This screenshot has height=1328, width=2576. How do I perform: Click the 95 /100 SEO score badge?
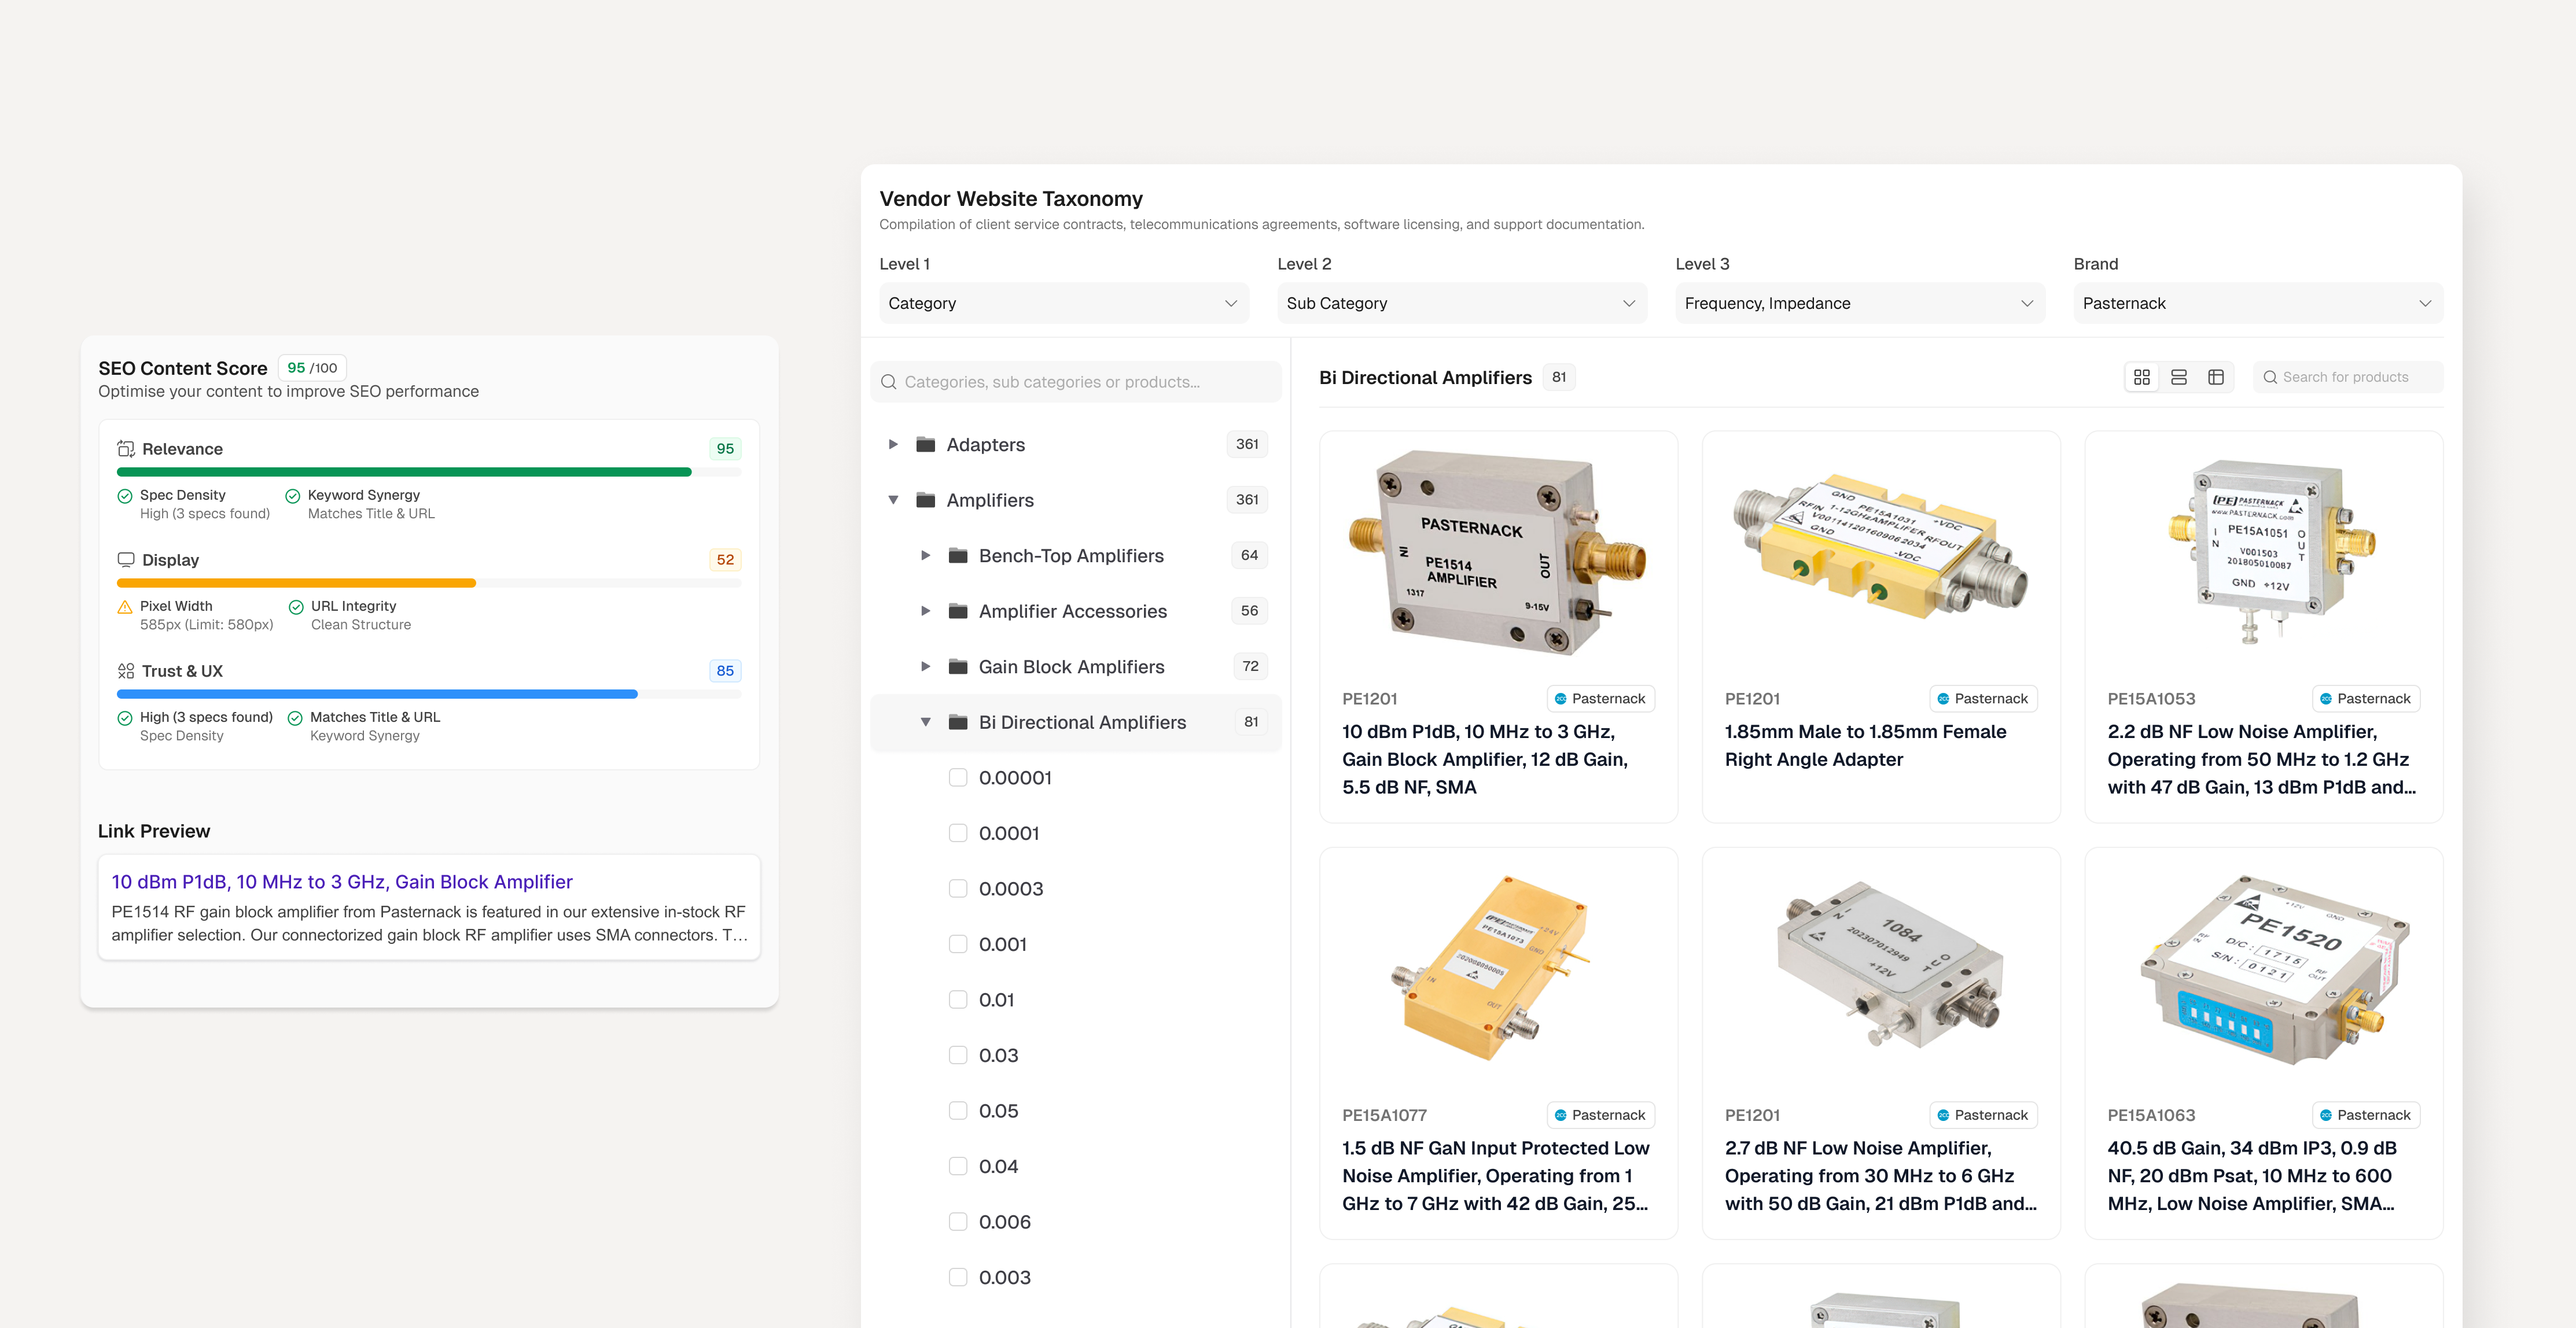[312, 368]
